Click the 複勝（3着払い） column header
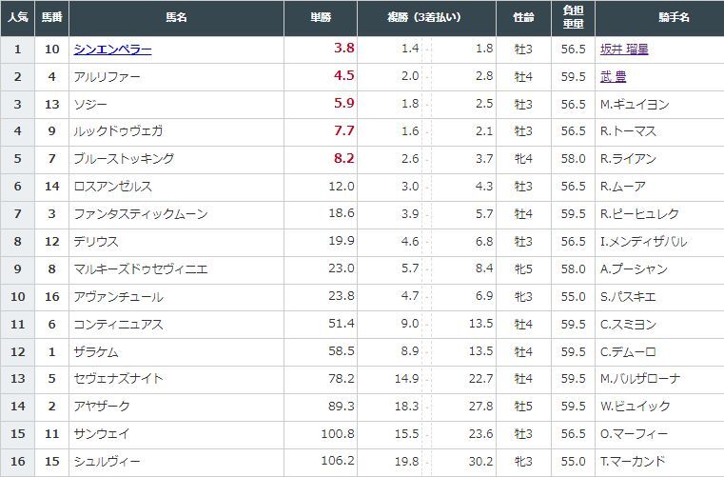Screen dimensions: 724x477 [x=426, y=17]
